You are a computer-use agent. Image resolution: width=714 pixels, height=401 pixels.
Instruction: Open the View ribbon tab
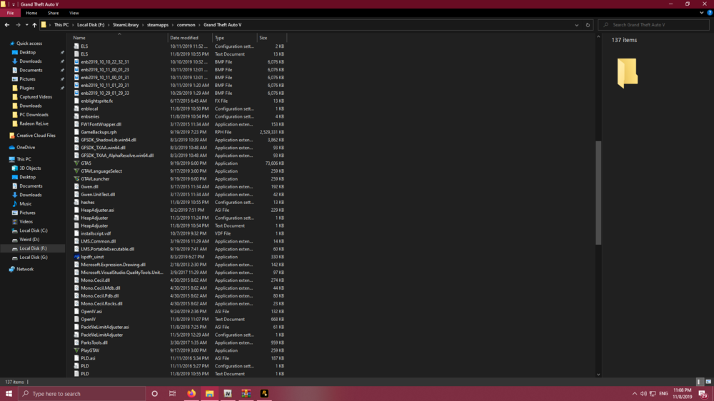pyautogui.click(x=74, y=13)
